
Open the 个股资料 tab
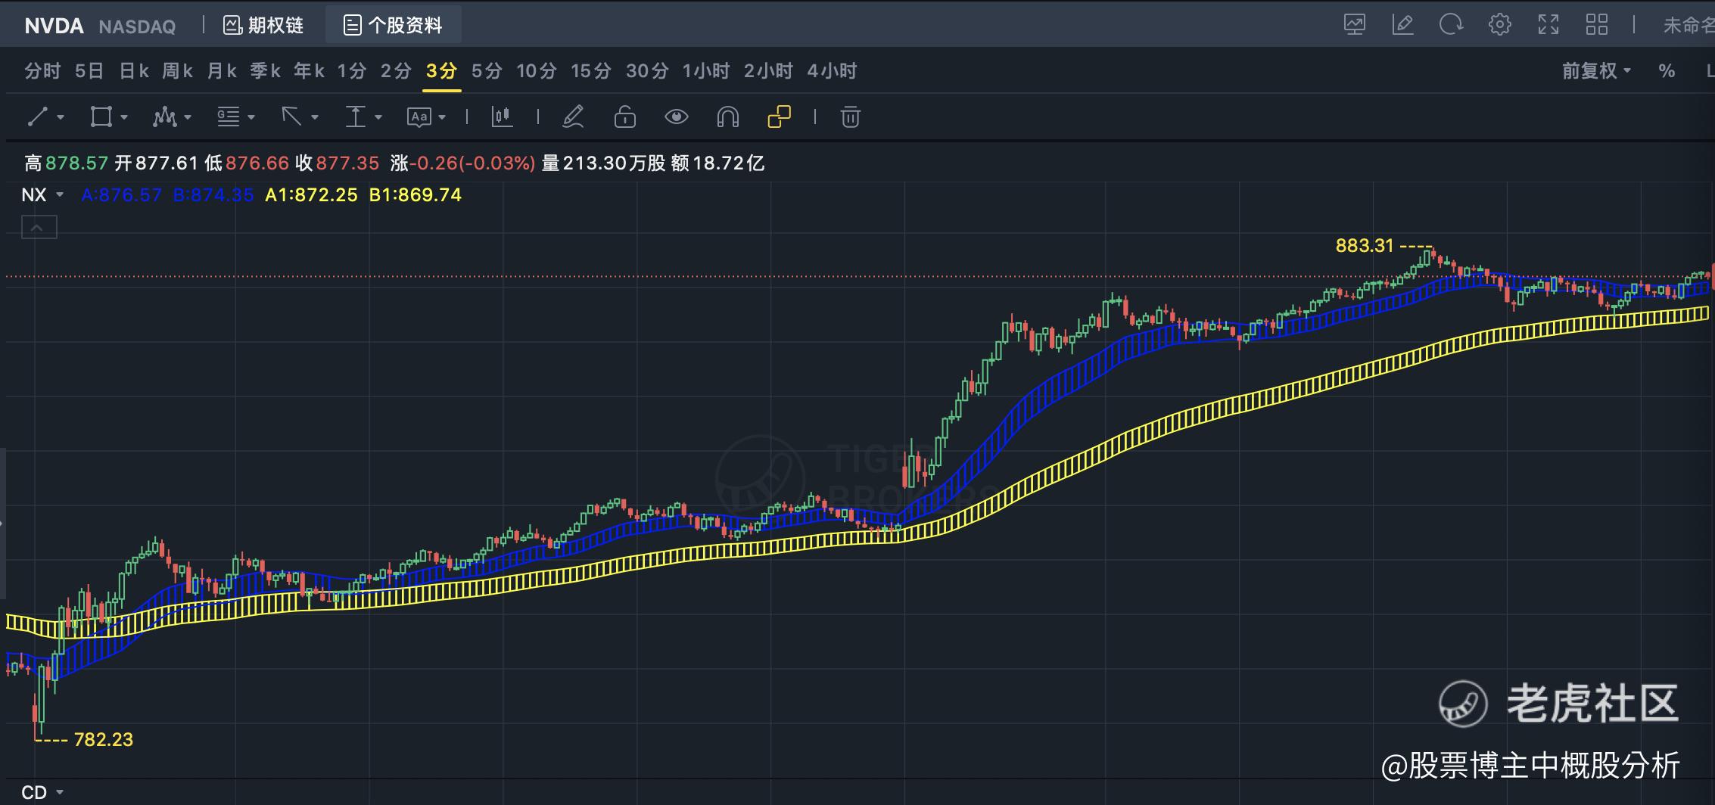(394, 26)
